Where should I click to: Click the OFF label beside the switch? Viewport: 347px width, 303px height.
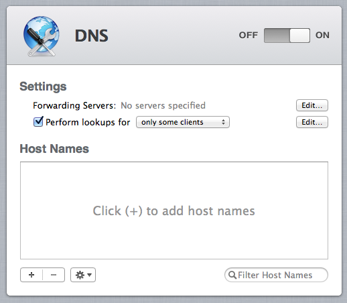(249, 35)
